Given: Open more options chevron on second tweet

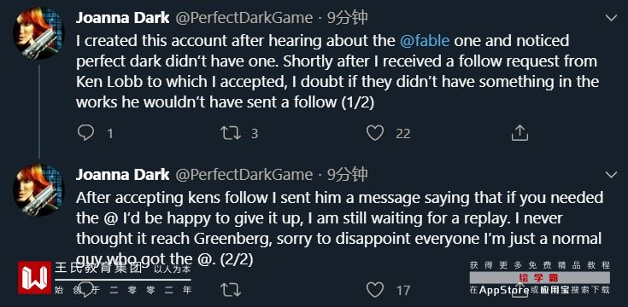Looking at the screenshot, I should tap(611, 175).
